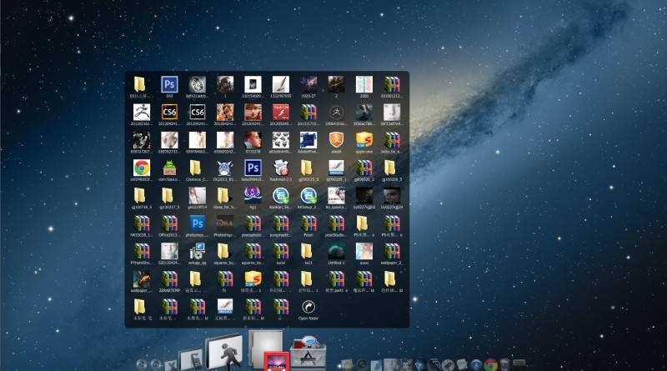Open the first folder in the top-left of the grid
This screenshot has width=667, height=371.
[141, 84]
